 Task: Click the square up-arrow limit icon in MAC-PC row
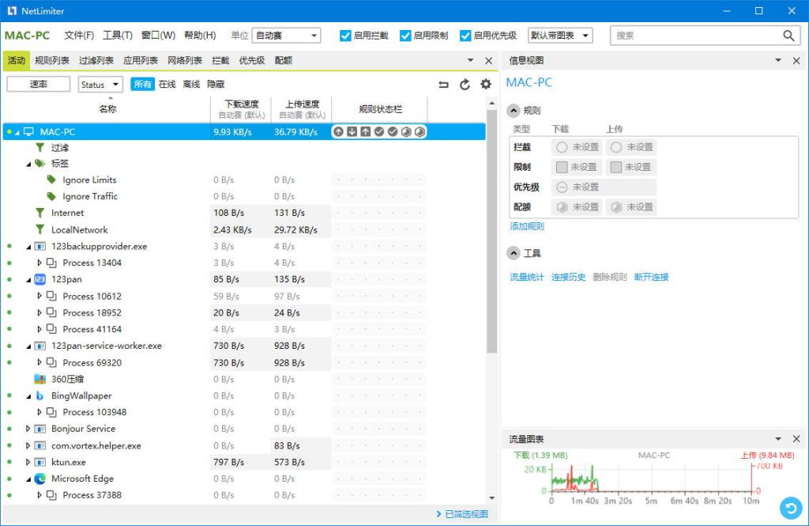point(365,132)
